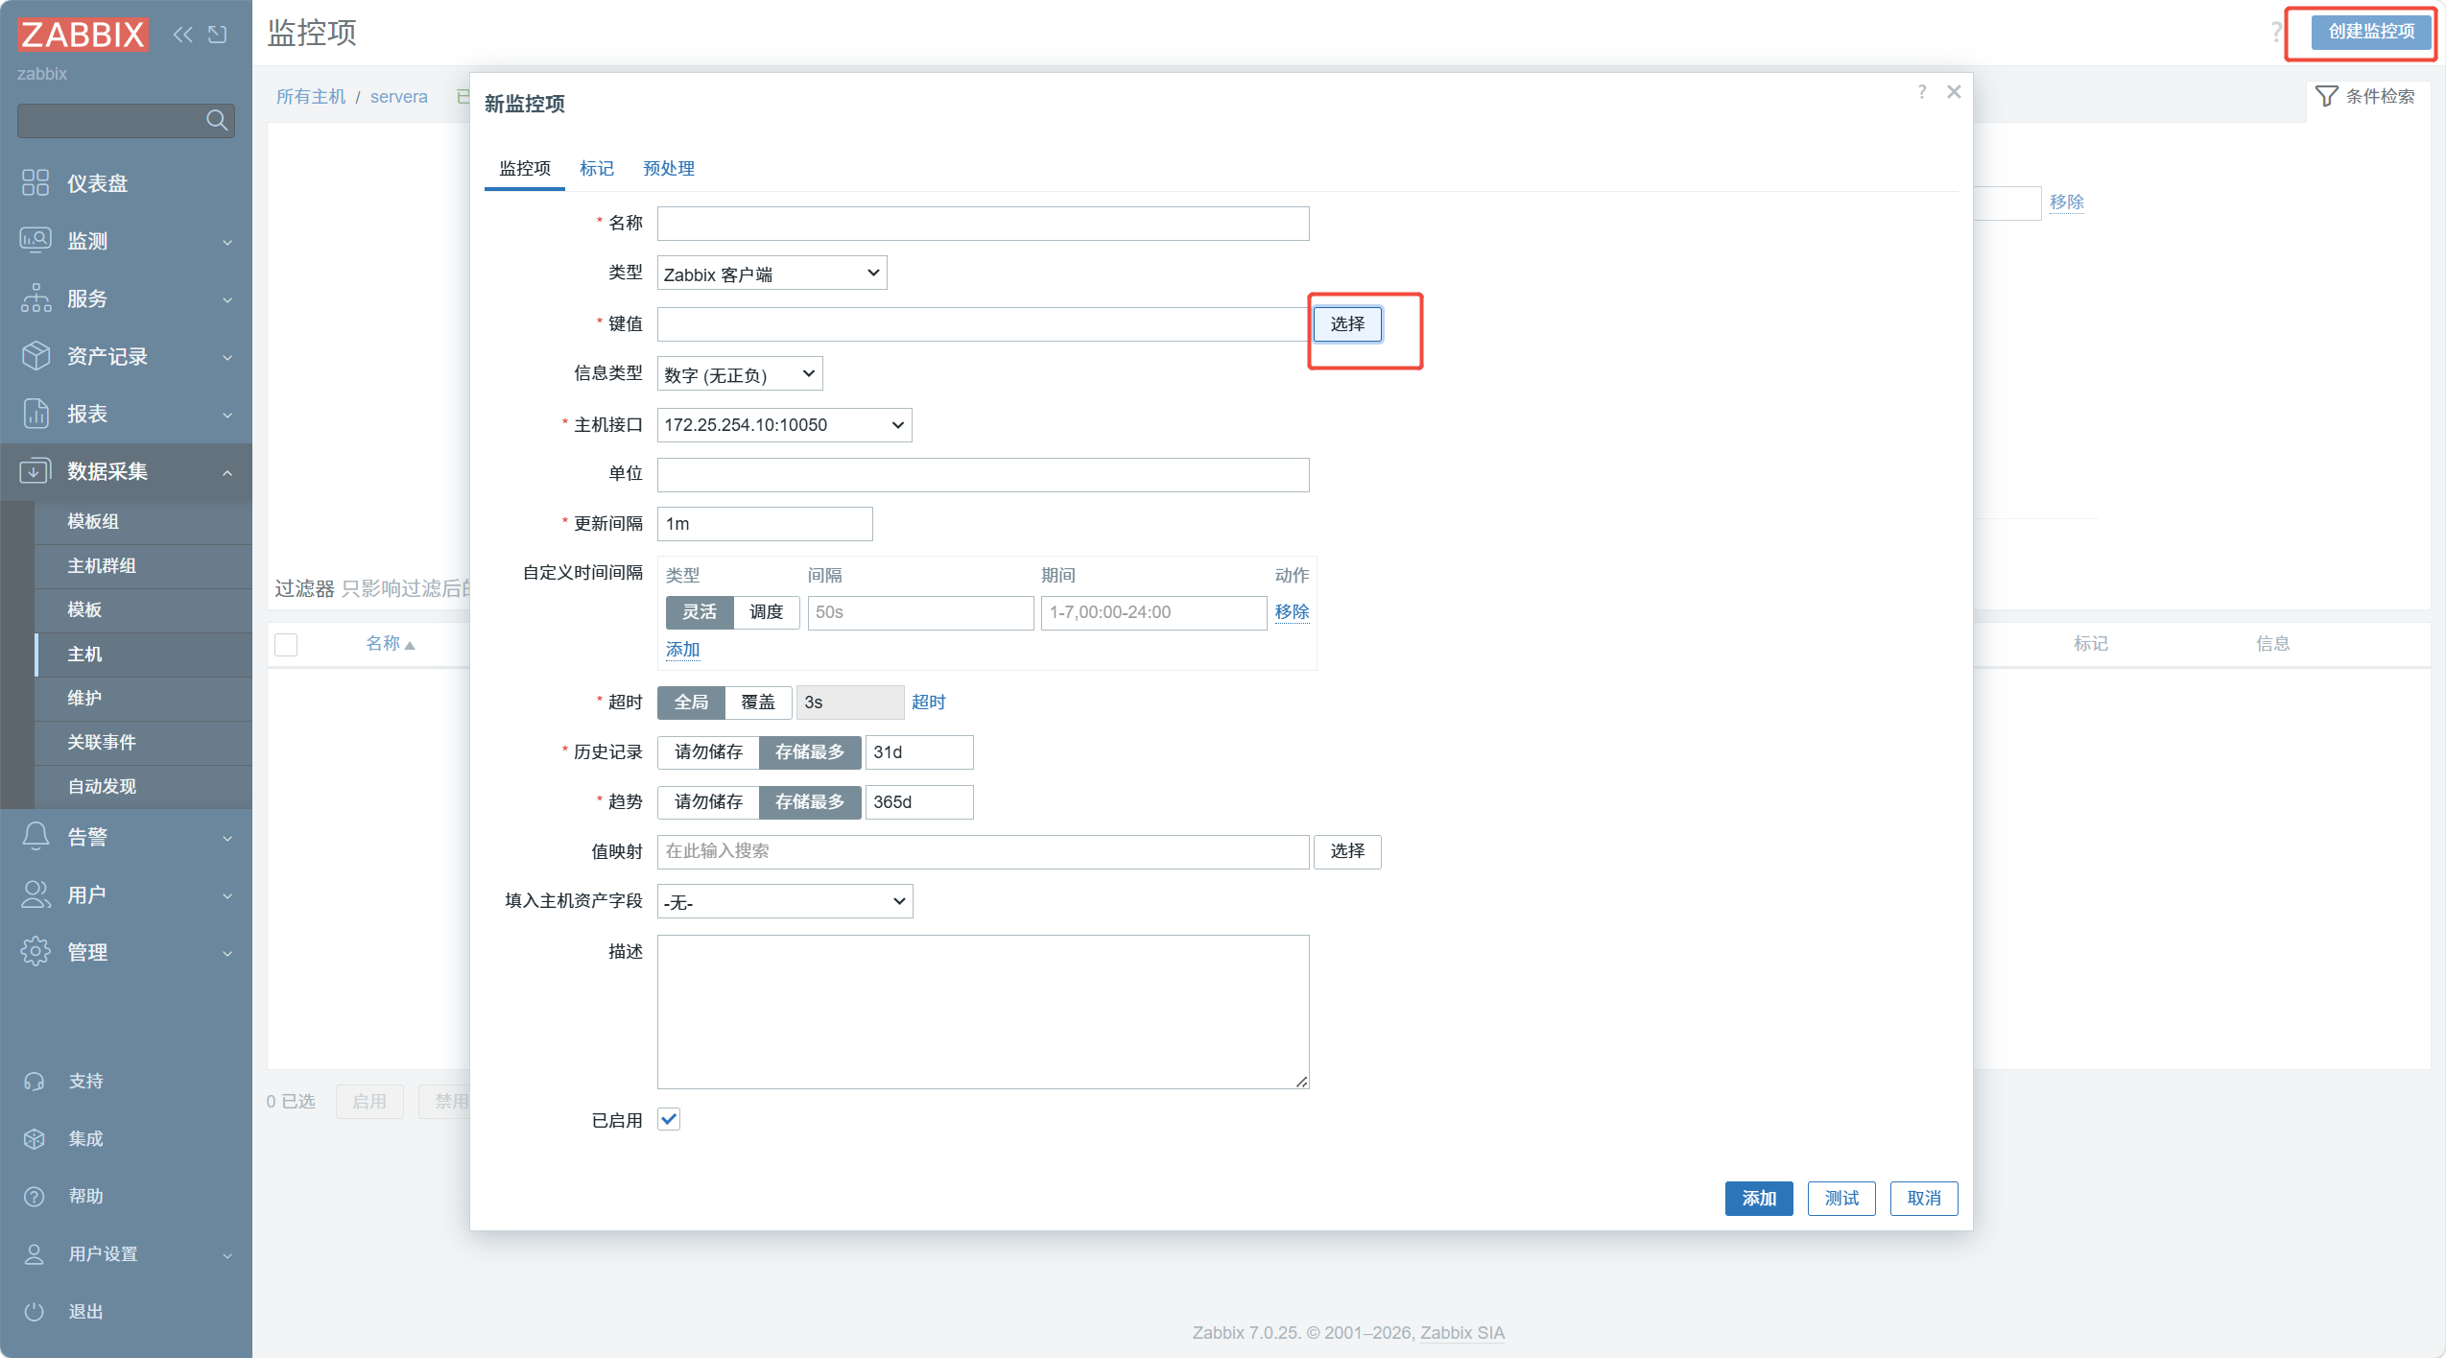Open the 信息类型 dropdown
2446x1358 pixels.
click(x=740, y=374)
